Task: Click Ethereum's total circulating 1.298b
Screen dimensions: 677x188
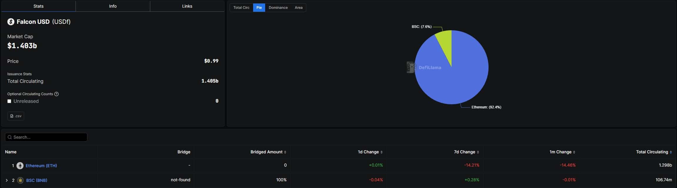Action: click(666, 165)
